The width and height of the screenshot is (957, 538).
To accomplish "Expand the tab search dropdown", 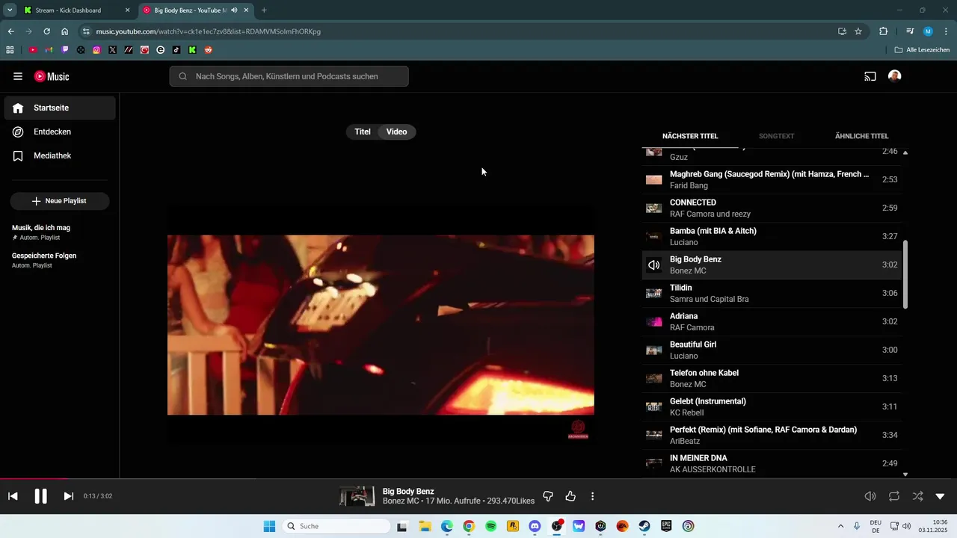I will point(9,10).
